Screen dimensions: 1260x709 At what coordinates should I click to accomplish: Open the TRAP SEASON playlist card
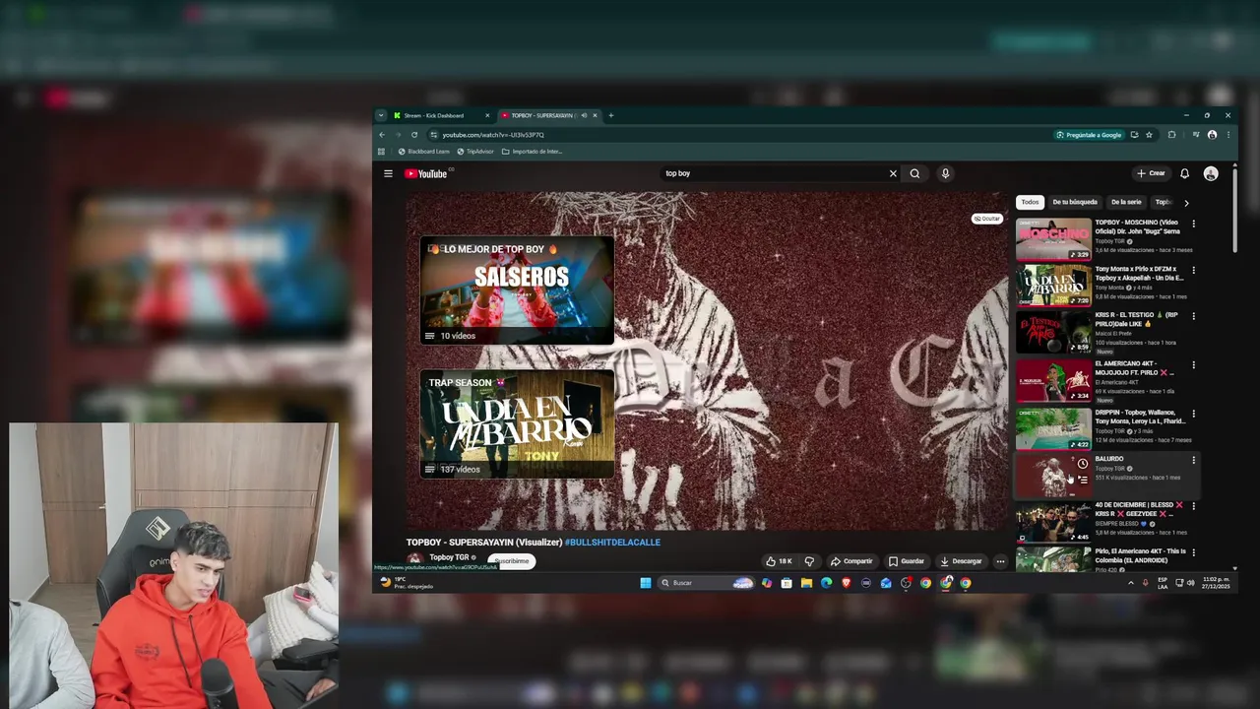(517, 424)
